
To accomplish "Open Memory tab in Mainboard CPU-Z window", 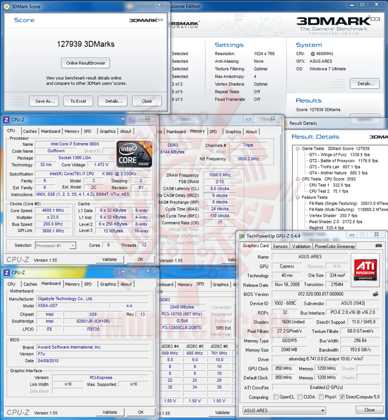I will click(x=72, y=284).
